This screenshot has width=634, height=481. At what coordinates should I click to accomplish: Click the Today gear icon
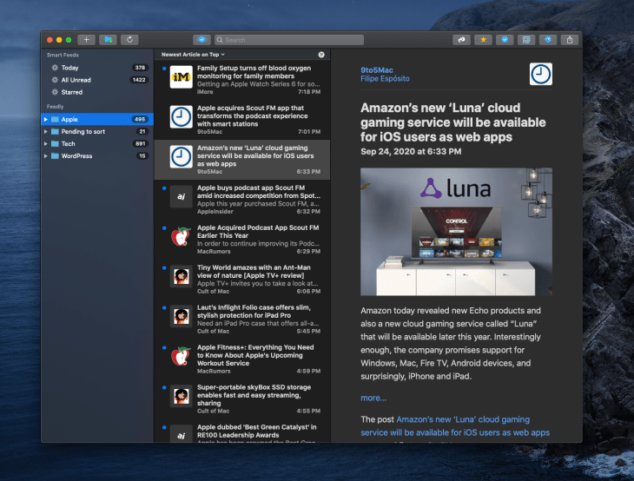click(x=55, y=68)
